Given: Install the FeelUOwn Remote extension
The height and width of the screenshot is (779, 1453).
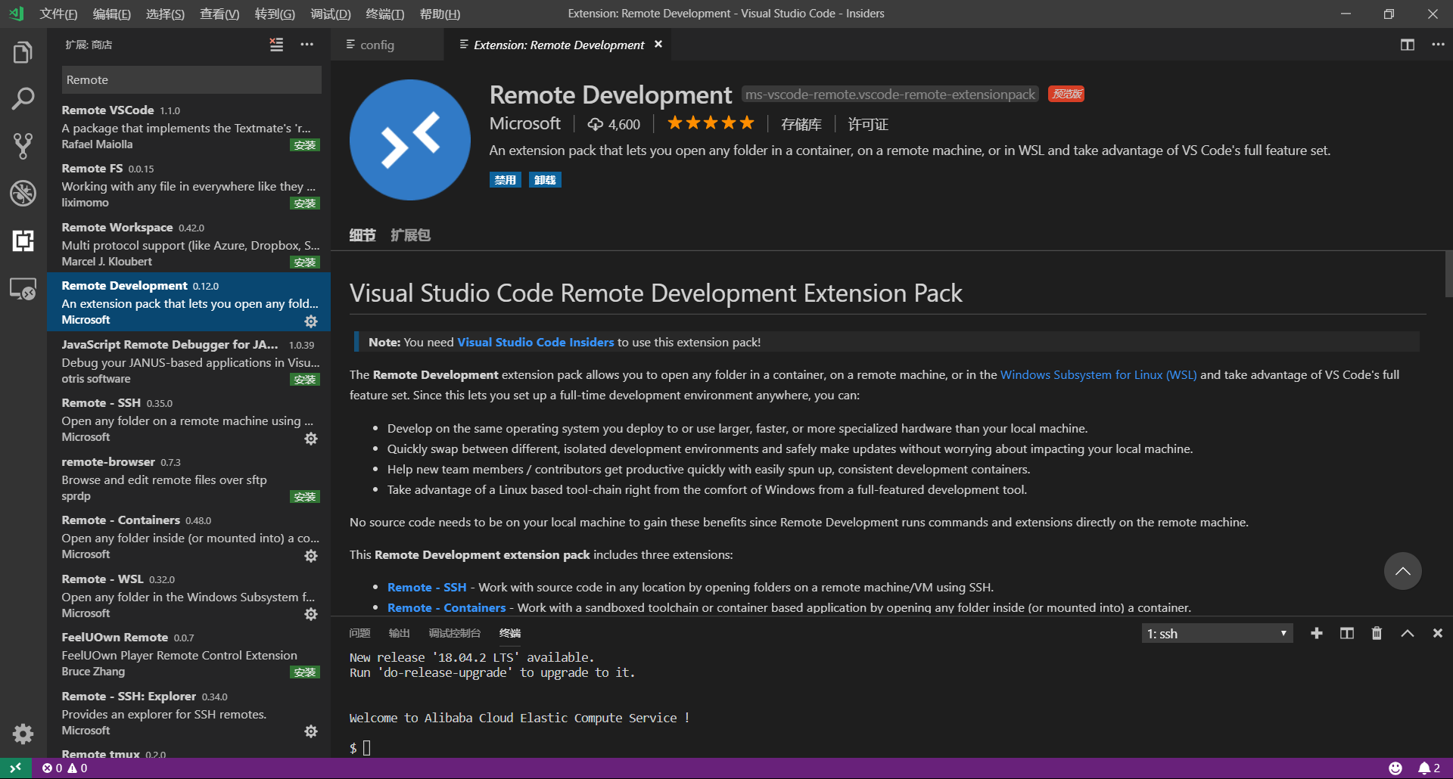Looking at the screenshot, I should click(305, 672).
